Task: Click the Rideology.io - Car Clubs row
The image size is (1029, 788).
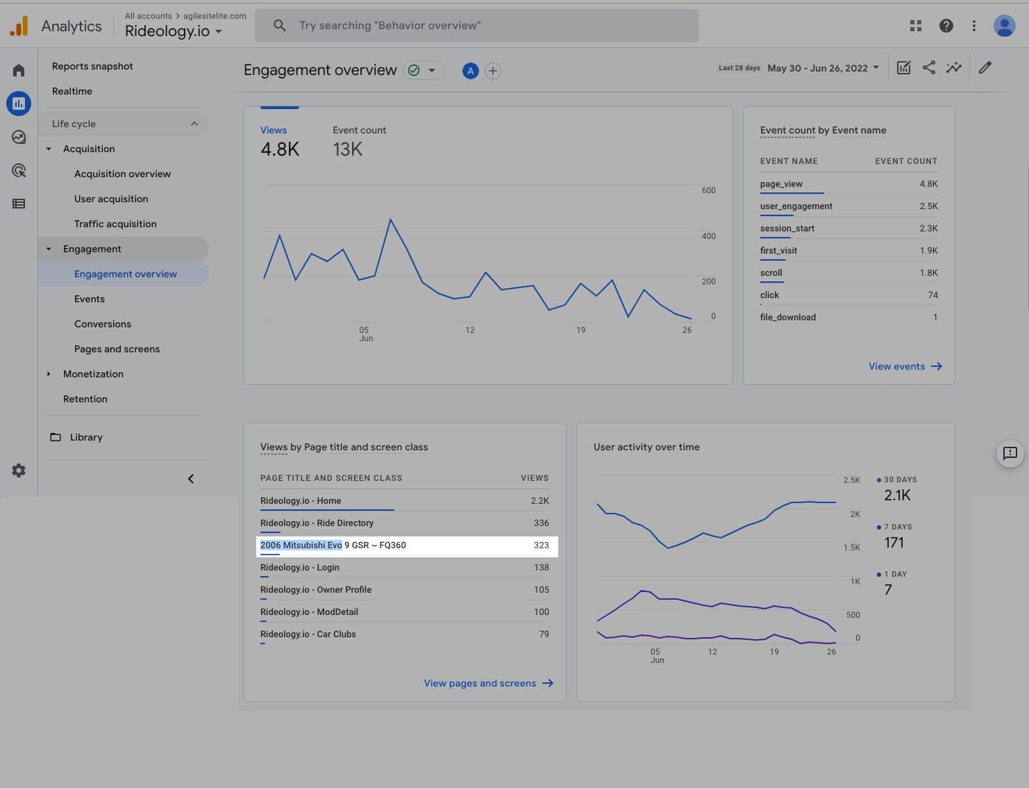Action: [x=405, y=634]
